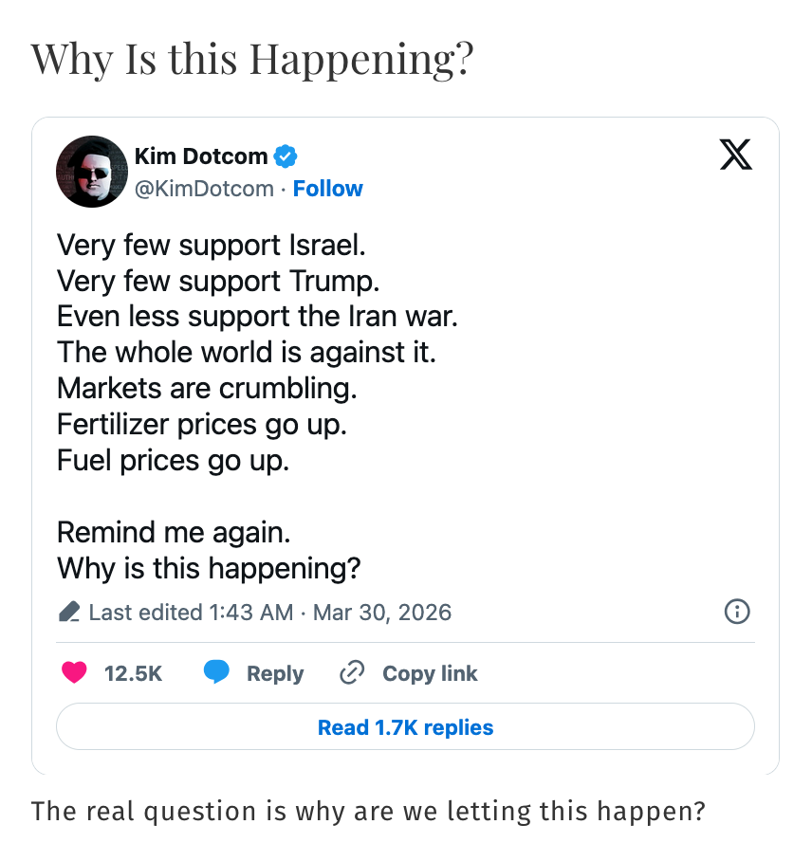Click the "Very few support Israel" tweet line
The image size is (812, 861).
click(x=211, y=245)
